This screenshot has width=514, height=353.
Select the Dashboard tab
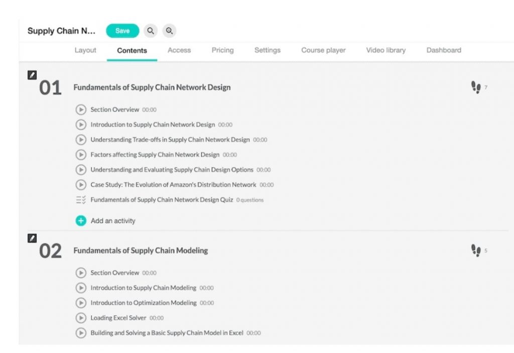coord(444,50)
